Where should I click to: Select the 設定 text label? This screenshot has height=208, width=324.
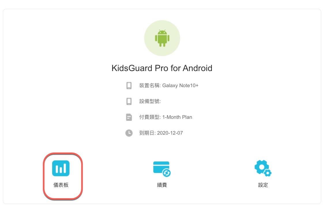click(x=263, y=185)
